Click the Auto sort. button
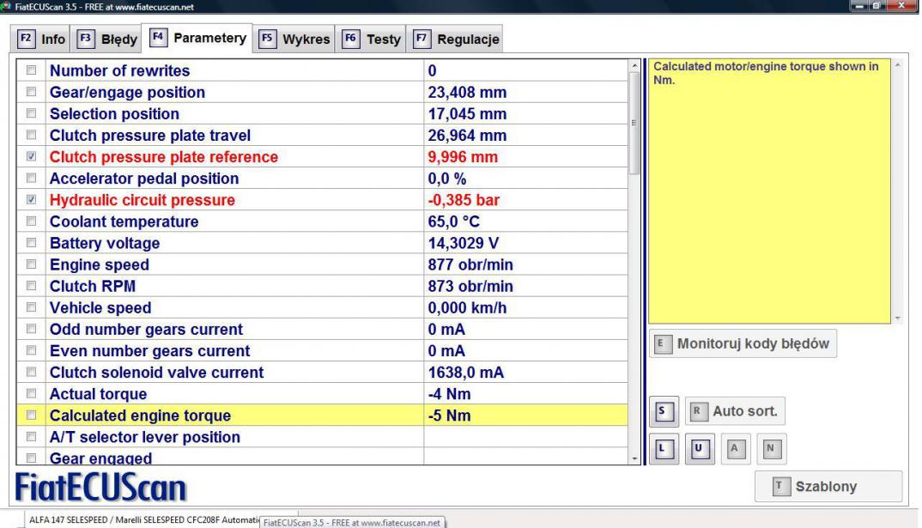Screen dimensions: 922x528 click(x=736, y=411)
